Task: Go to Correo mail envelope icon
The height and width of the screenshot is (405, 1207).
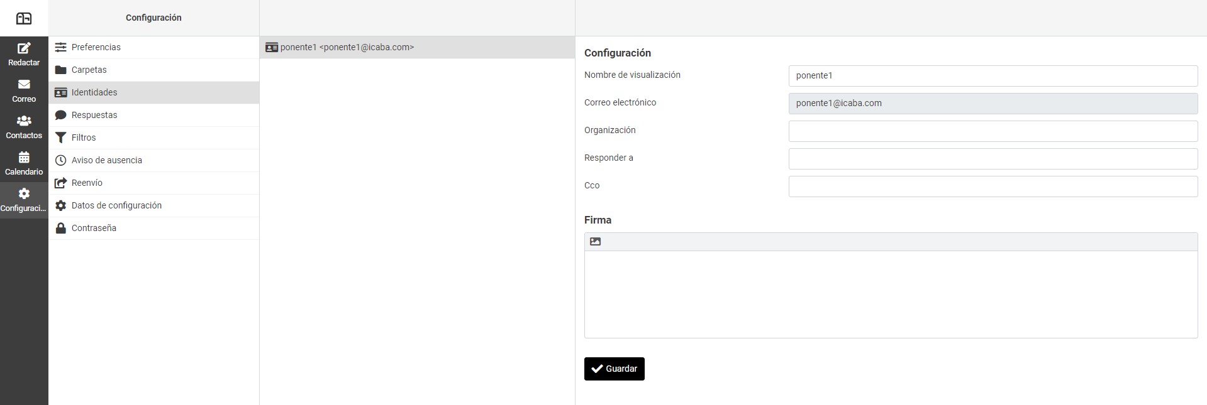Action: [24, 85]
